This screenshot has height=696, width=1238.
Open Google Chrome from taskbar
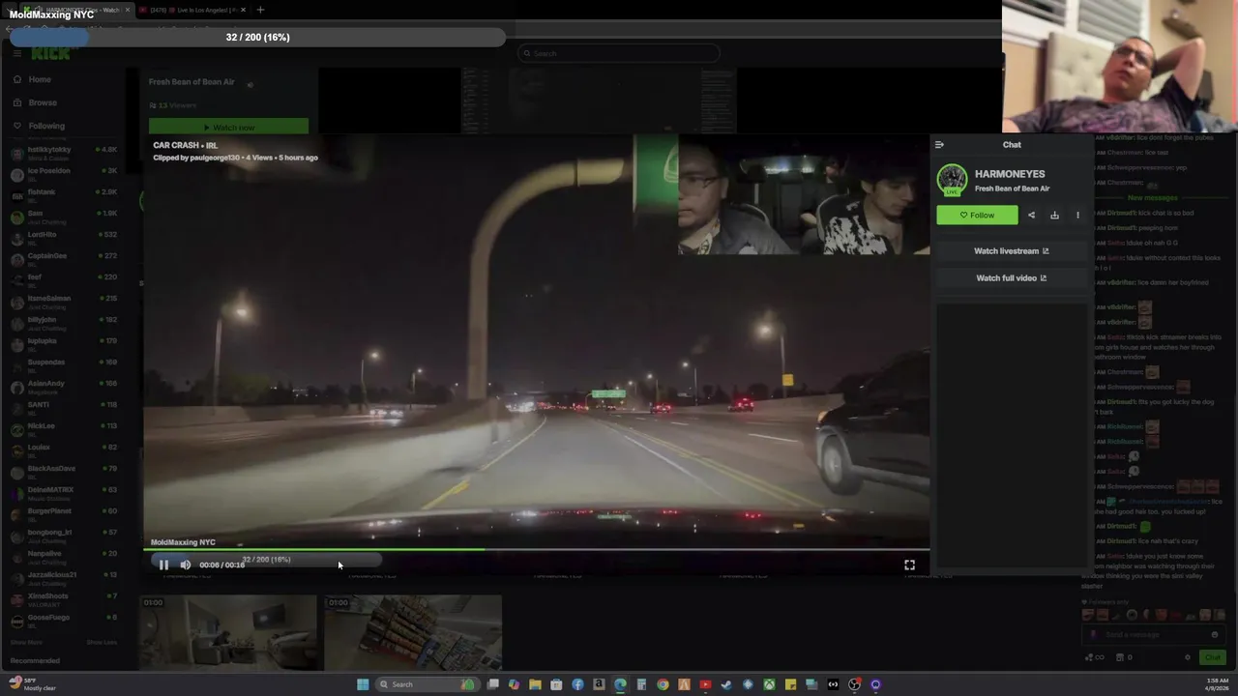(x=663, y=684)
